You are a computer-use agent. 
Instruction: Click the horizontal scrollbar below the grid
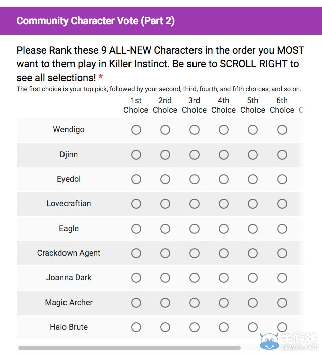click(129, 347)
